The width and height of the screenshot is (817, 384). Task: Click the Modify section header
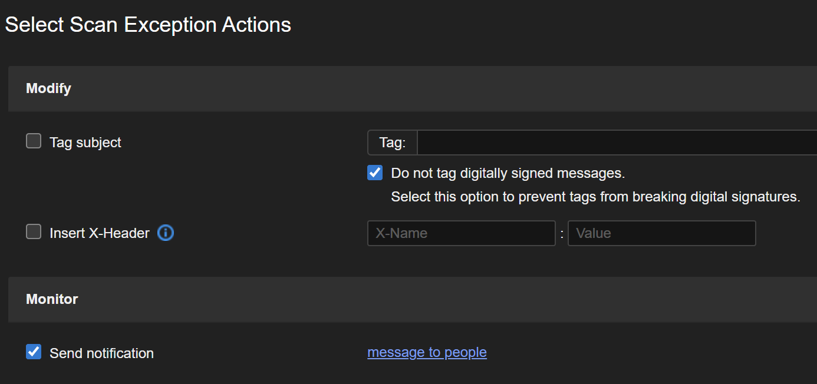pyautogui.click(x=49, y=88)
